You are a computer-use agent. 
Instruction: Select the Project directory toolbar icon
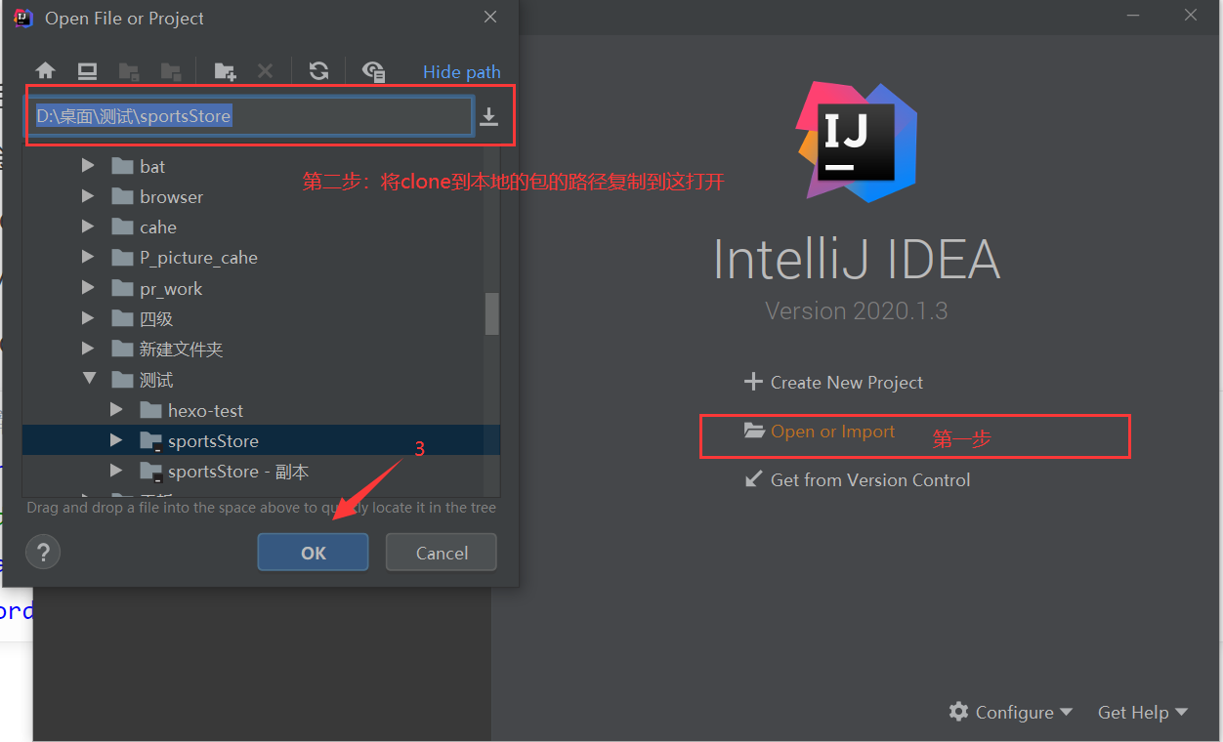tap(129, 70)
